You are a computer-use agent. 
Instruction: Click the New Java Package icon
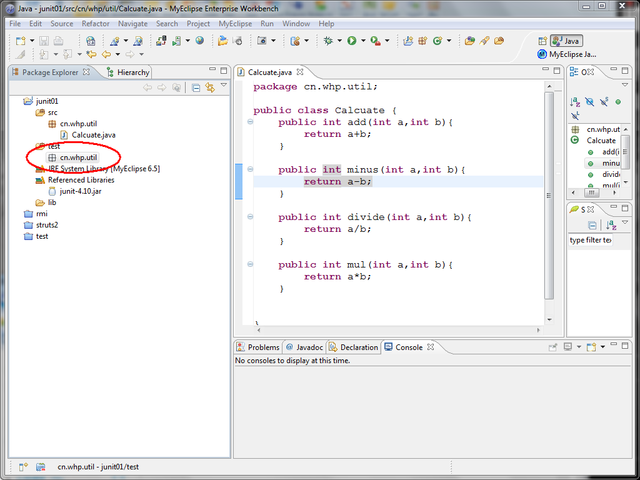click(422, 41)
